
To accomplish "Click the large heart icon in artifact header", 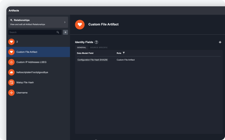I will click(80, 24).
